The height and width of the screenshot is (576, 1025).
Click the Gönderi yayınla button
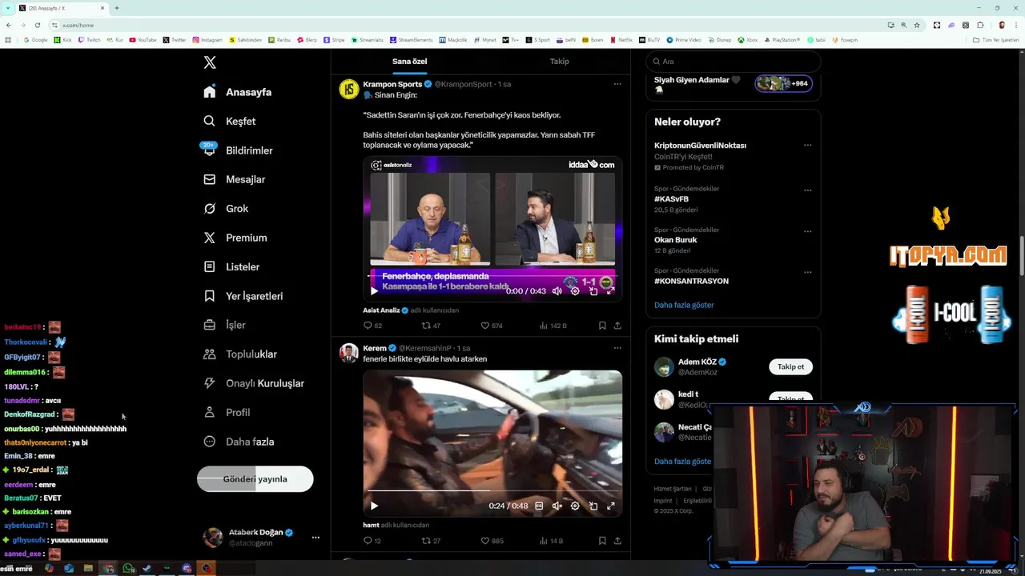click(255, 479)
